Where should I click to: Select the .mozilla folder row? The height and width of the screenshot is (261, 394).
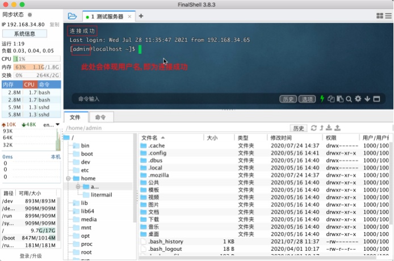pyautogui.click(x=265, y=175)
